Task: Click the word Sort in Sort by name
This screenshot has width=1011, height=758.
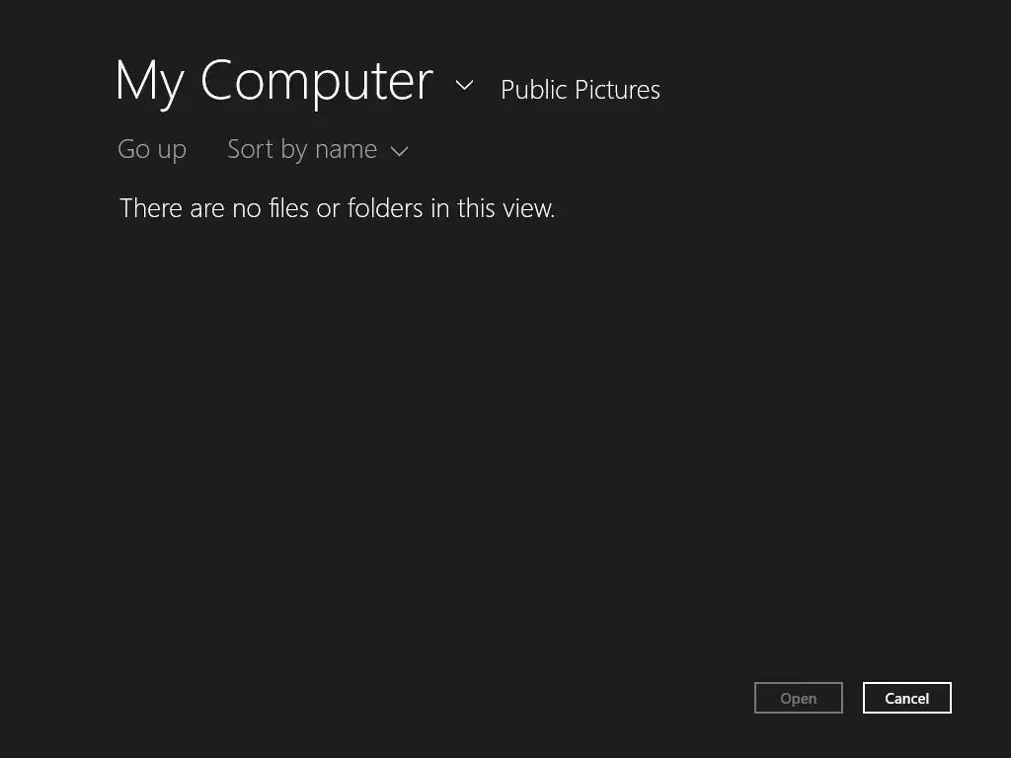Action: pos(250,150)
